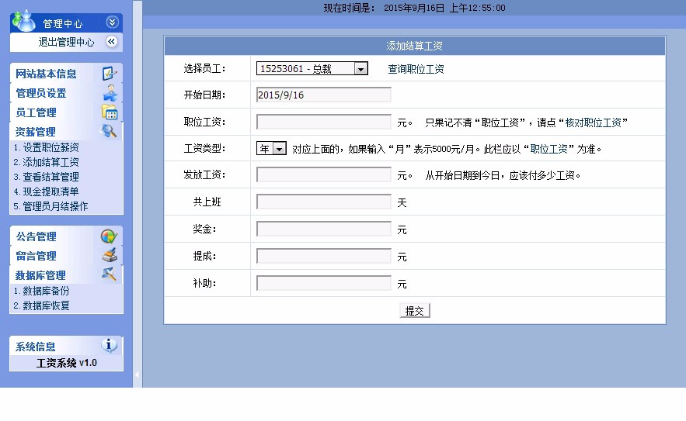Image resolution: width=686 pixels, height=421 pixels.
Task: Click the 提交 submit button
Action: click(x=415, y=310)
